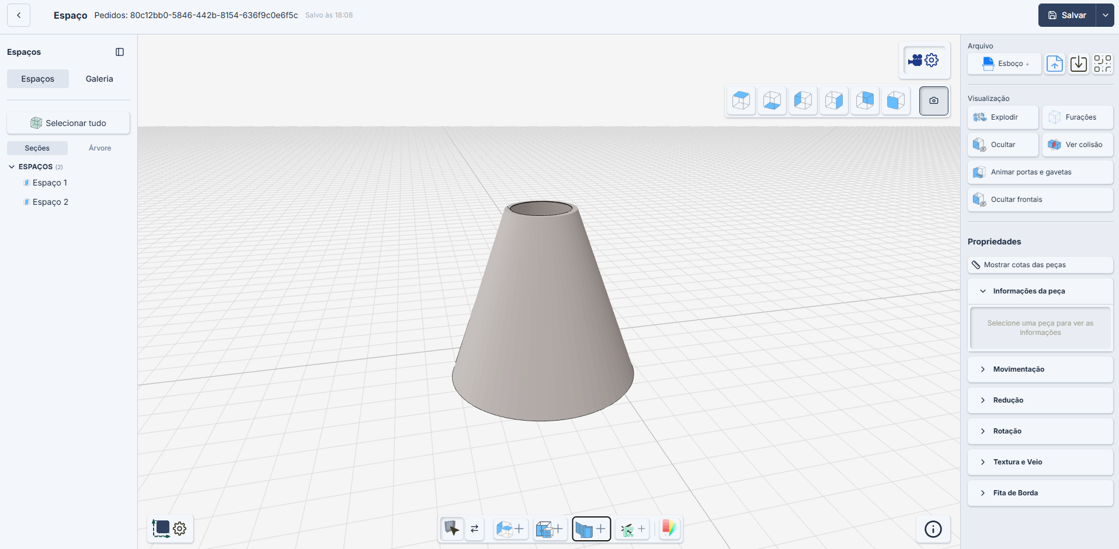Click the QR code icon
The height and width of the screenshot is (549, 1119).
1102,64
